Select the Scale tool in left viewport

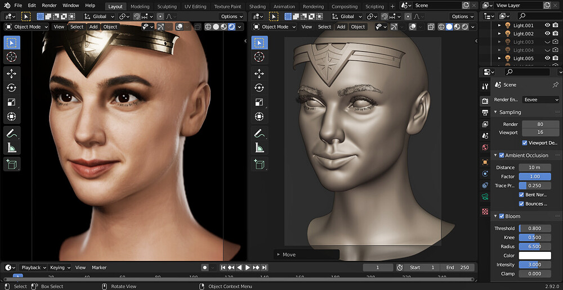coord(12,102)
